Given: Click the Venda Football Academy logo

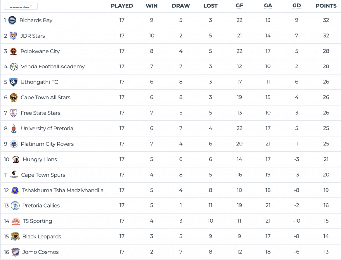Looking at the screenshot, I should tap(14, 67).
